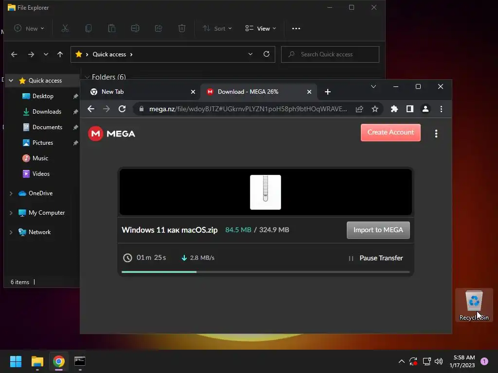The width and height of the screenshot is (498, 373).
Task: Click the mega.nz URL address bar
Action: (248, 109)
